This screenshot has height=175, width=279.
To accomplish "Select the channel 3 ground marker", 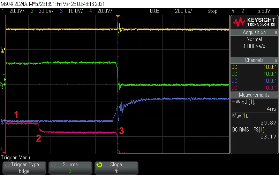I will [3, 121].
